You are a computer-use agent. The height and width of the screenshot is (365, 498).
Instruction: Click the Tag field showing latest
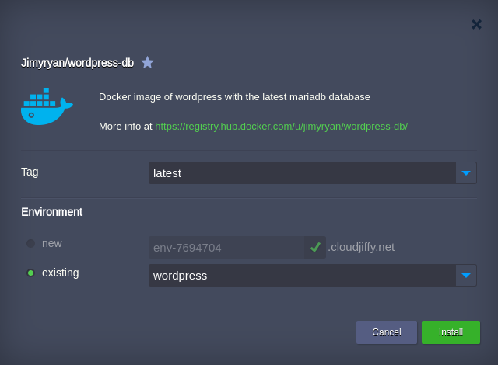tap(302, 173)
